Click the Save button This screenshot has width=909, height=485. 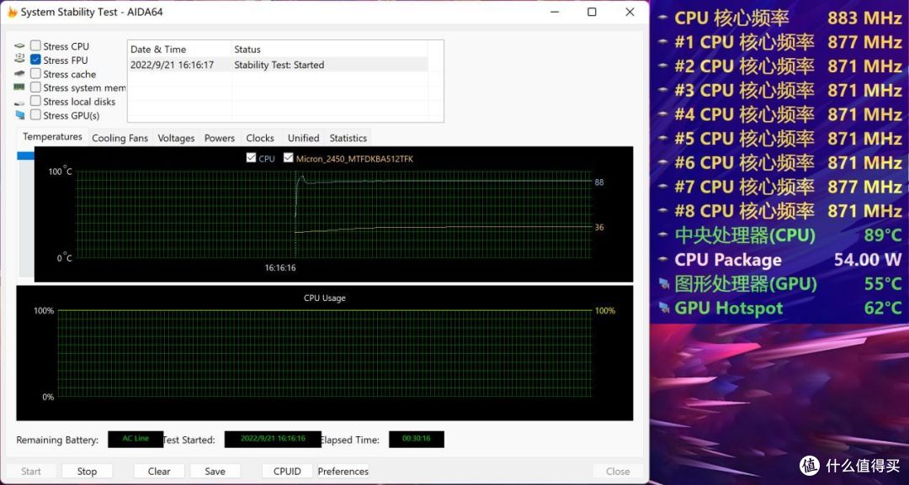point(215,471)
